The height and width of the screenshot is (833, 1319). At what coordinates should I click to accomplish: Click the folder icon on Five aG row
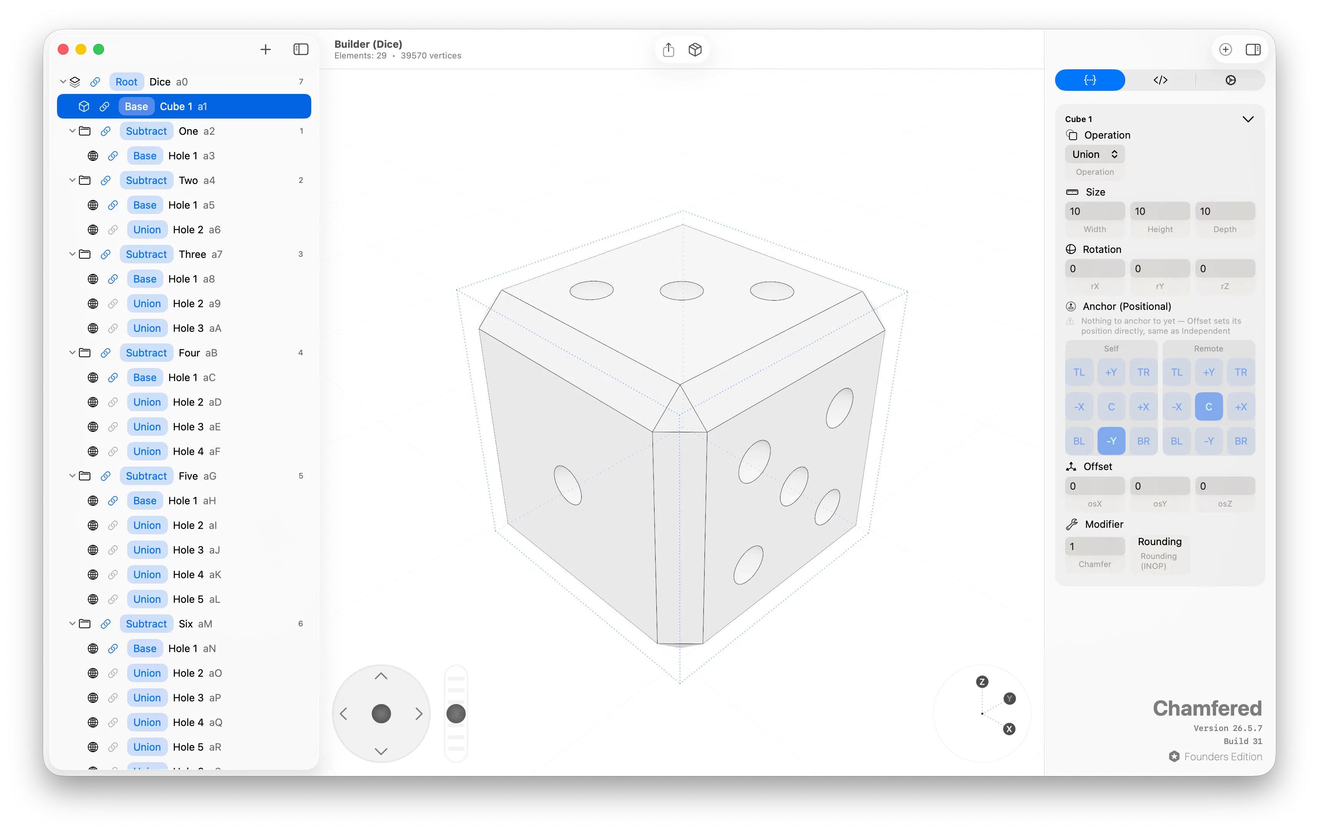(x=84, y=476)
